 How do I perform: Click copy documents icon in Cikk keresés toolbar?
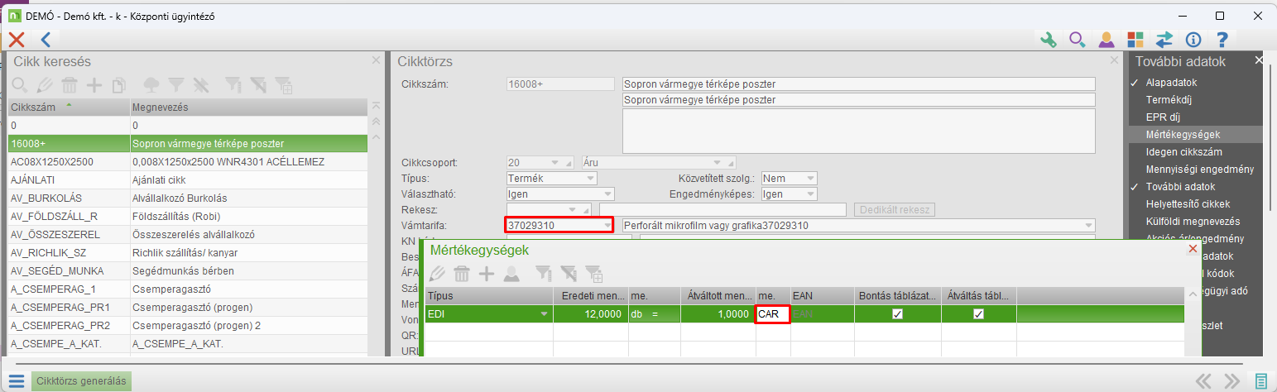pyautogui.click(x=119, y=84)
